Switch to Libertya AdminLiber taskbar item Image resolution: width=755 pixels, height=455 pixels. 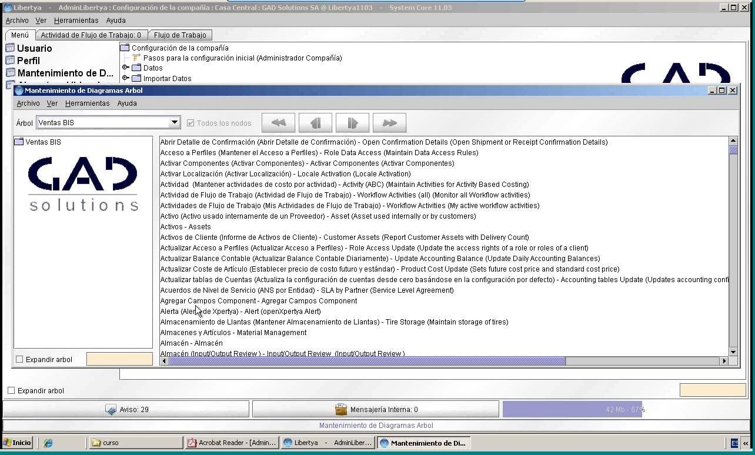(x=328, y=443)
